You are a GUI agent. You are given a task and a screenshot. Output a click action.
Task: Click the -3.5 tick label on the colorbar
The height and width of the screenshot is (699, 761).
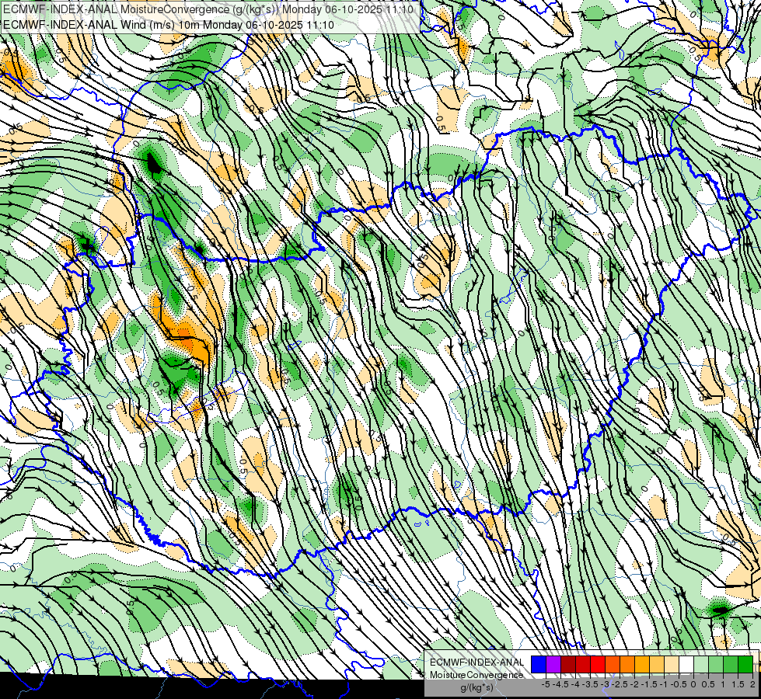click(x=590, y=684)
